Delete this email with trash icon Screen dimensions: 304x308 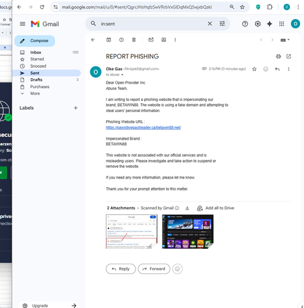pyautogui.click(x=134, y=40)
